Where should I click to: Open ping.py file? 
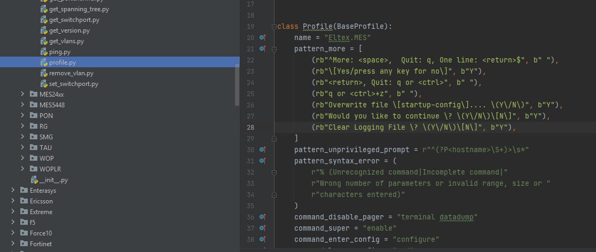click(60, 52)
